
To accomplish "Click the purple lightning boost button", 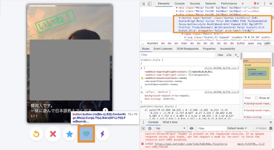I will [x=103, y=134].
